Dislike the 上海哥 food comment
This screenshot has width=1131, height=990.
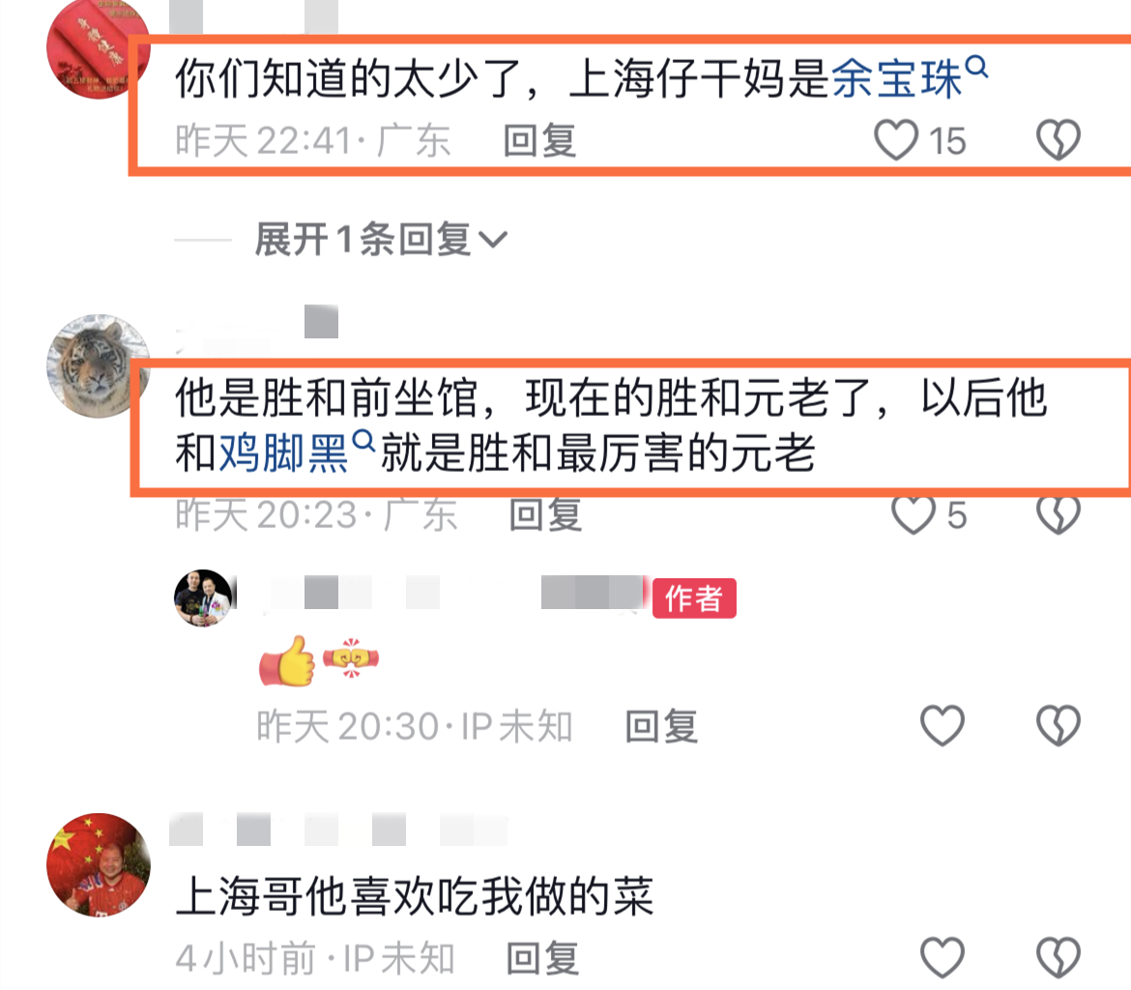point(1058,957)
